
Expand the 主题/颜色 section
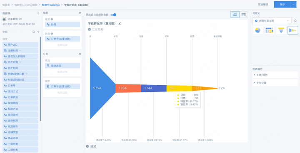coord(275,75)
